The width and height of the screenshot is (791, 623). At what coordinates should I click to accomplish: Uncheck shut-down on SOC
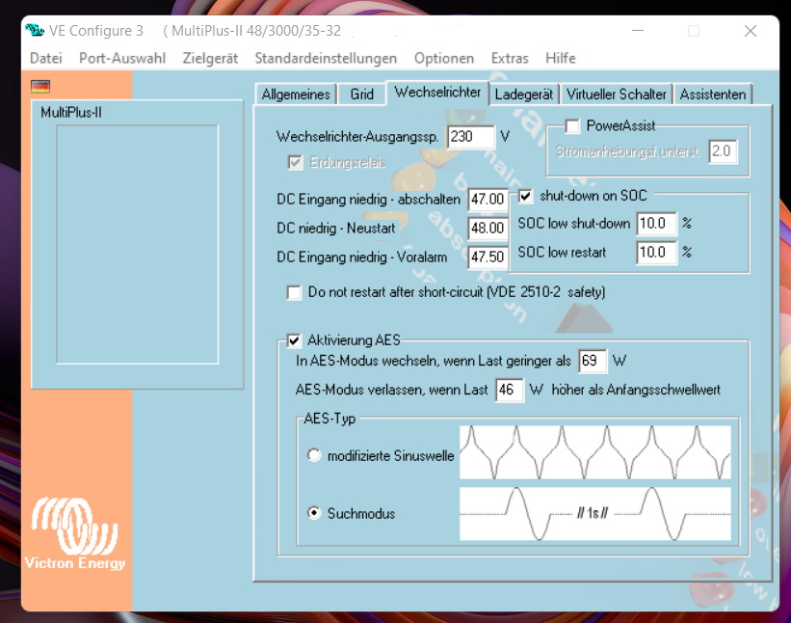[525, 196]
